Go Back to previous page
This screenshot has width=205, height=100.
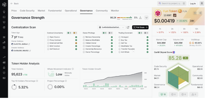coord(15,4)
